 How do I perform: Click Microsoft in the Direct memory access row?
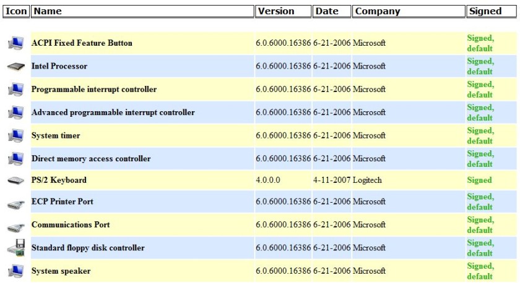tap(369, 159)
